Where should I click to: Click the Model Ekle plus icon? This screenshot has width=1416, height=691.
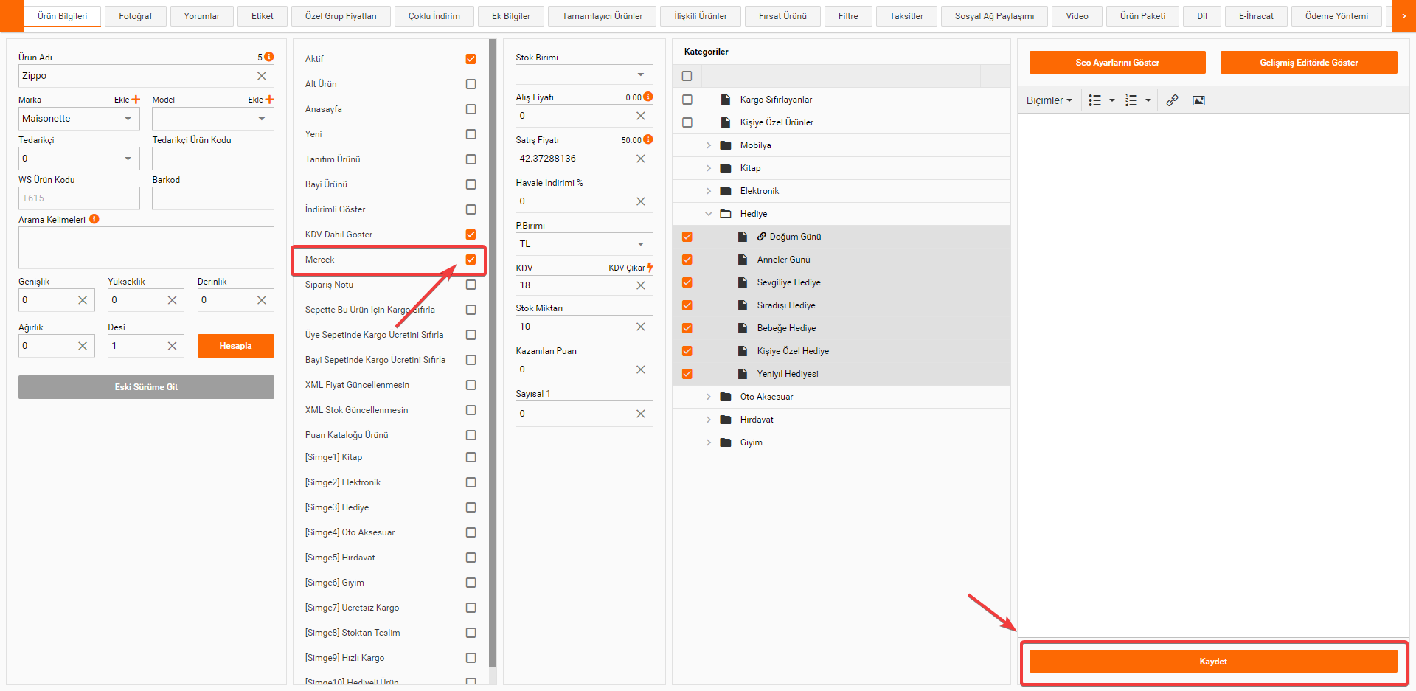(x=269, y=100)
